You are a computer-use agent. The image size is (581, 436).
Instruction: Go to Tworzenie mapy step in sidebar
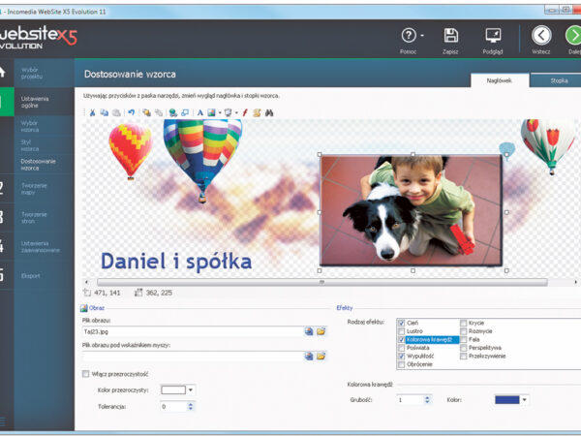(x=34, y=189)
